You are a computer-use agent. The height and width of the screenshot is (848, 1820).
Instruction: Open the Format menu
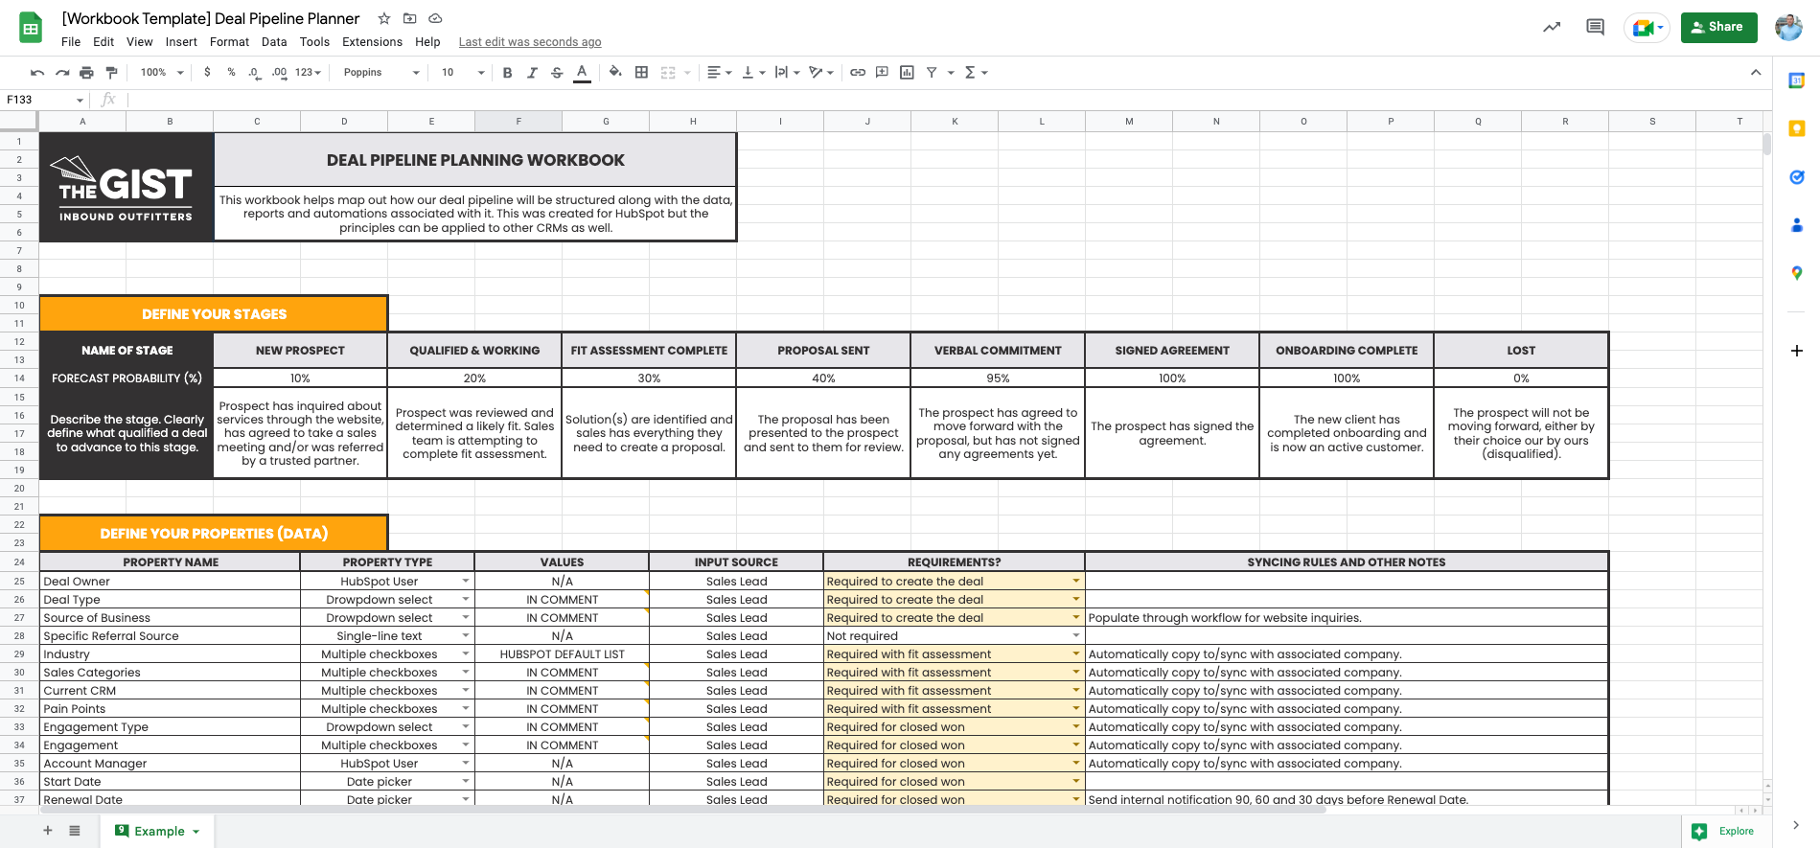coord(229,42)
